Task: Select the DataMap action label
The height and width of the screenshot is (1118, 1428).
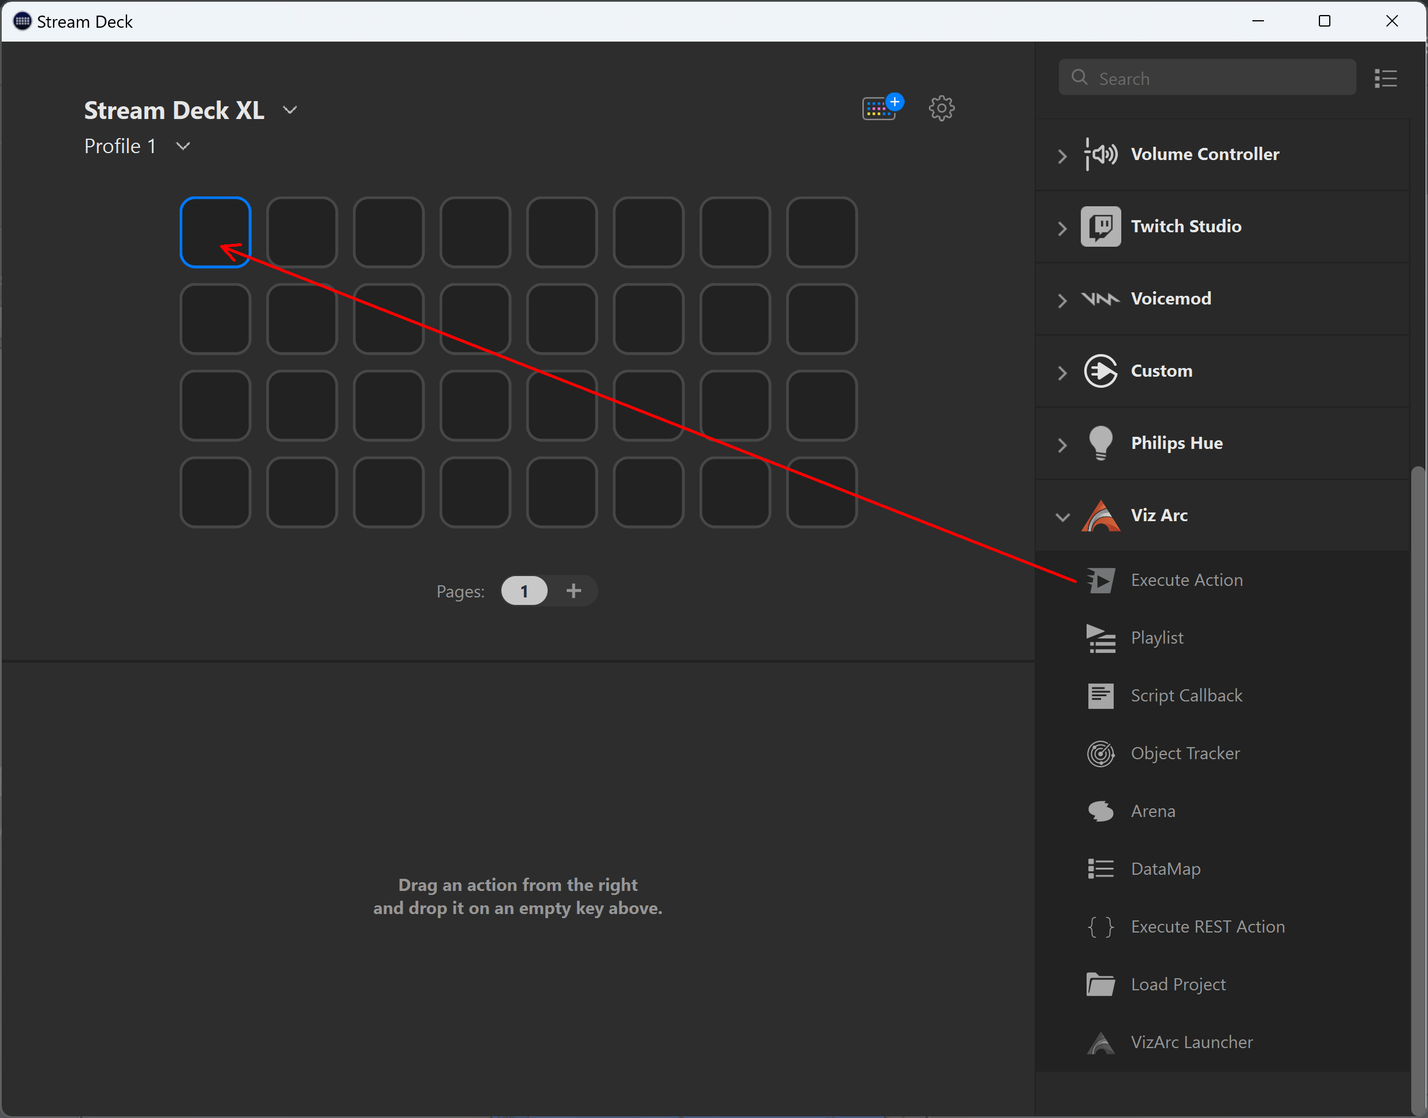Action: (1166, 869)
